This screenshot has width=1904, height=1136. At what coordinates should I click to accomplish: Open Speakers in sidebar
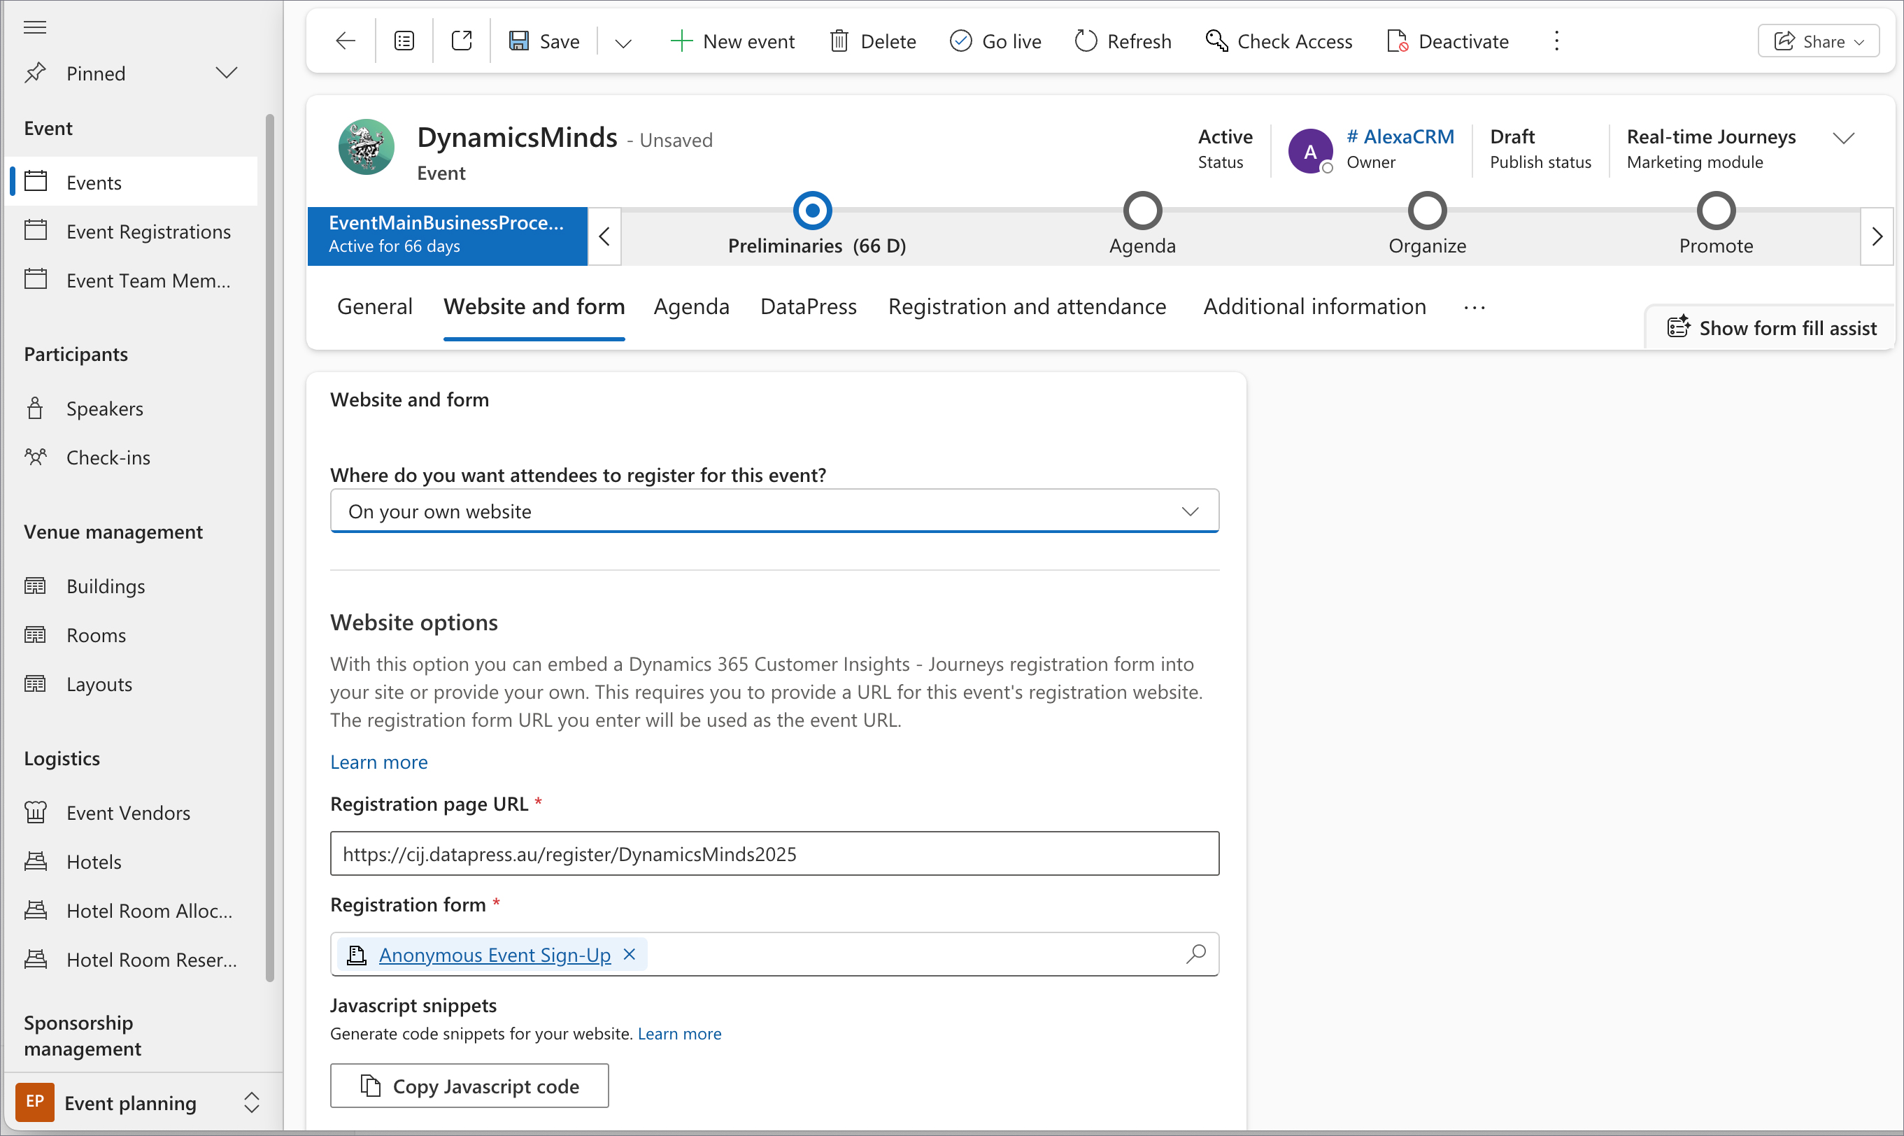(132, 408)
